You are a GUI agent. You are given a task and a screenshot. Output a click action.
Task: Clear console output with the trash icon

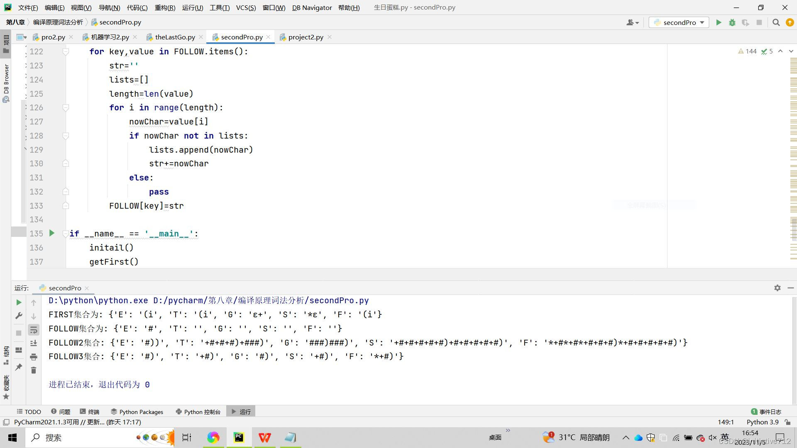pyautogui.click(x=34, y=370)
